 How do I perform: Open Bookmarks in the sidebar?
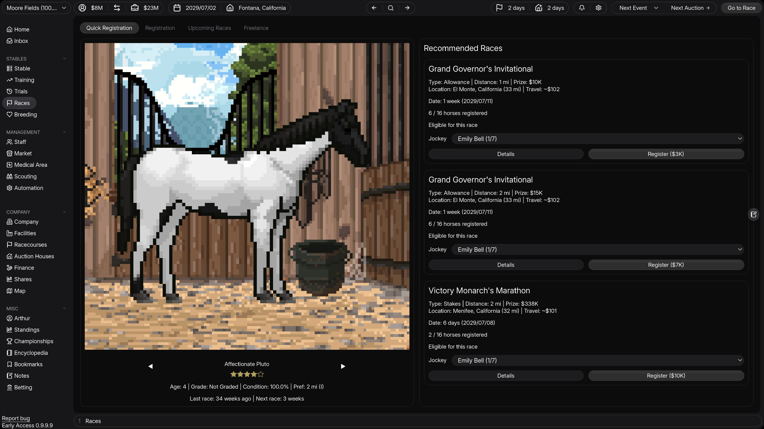click(24, 364)
